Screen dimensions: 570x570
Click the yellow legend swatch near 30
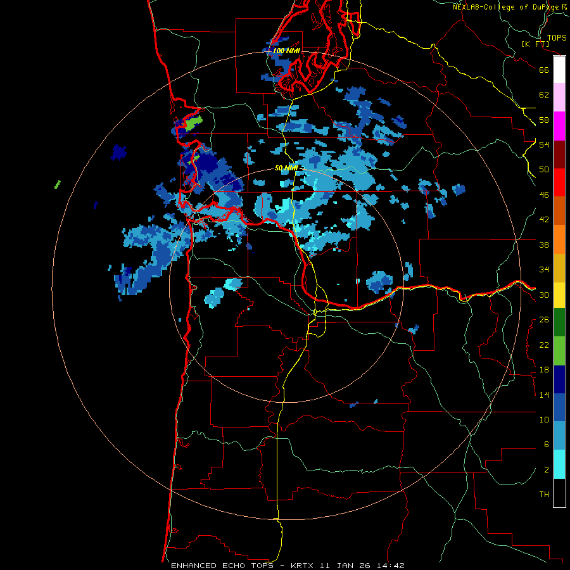(x=559, y=294)
